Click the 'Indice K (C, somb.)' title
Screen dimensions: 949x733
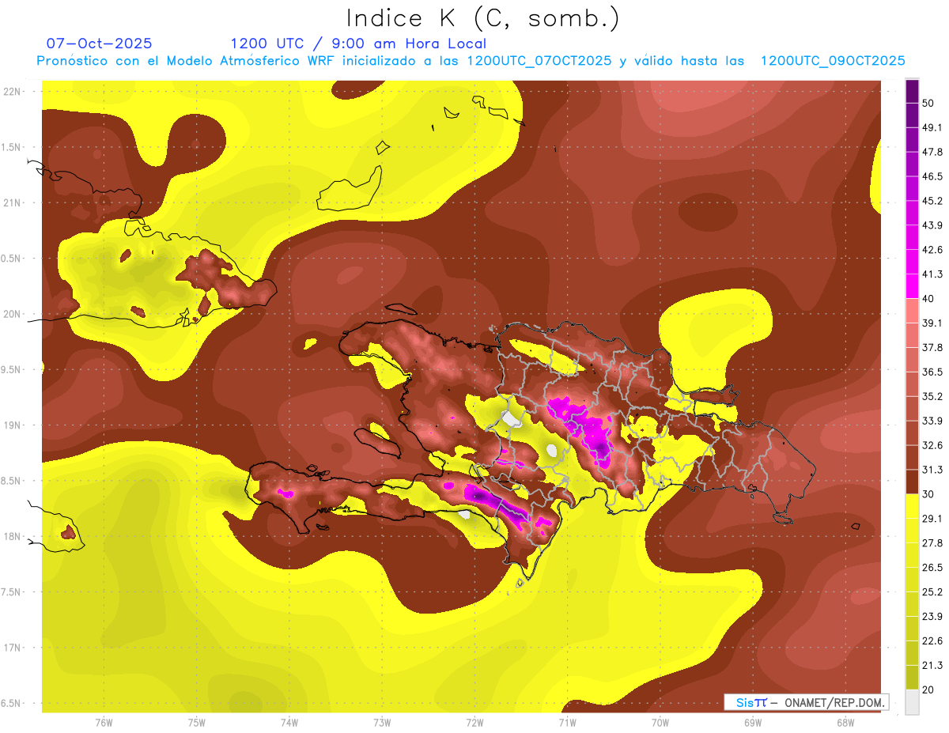[x=483, y=17]
